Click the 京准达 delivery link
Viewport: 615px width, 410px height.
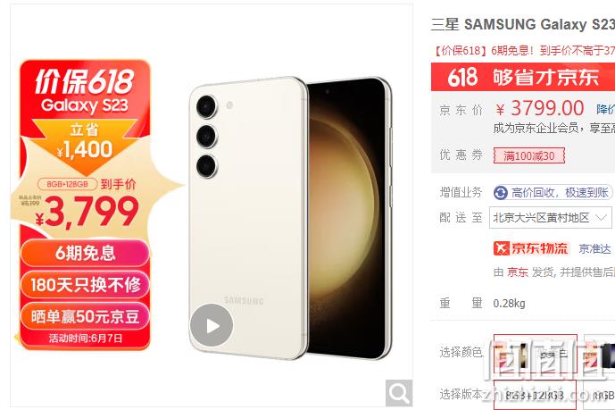click(x=594, y=248)
